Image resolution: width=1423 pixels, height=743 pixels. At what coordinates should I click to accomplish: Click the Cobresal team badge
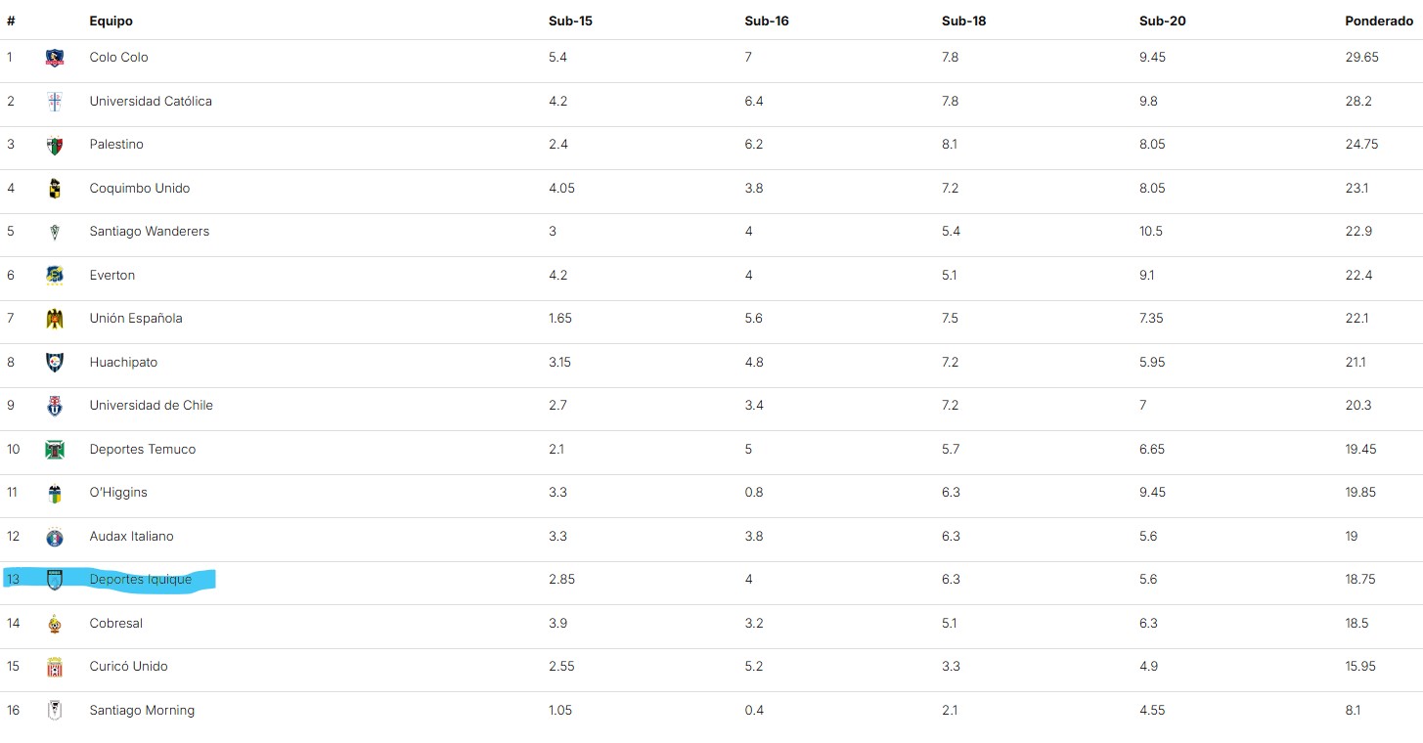click(x=55, y=624)
